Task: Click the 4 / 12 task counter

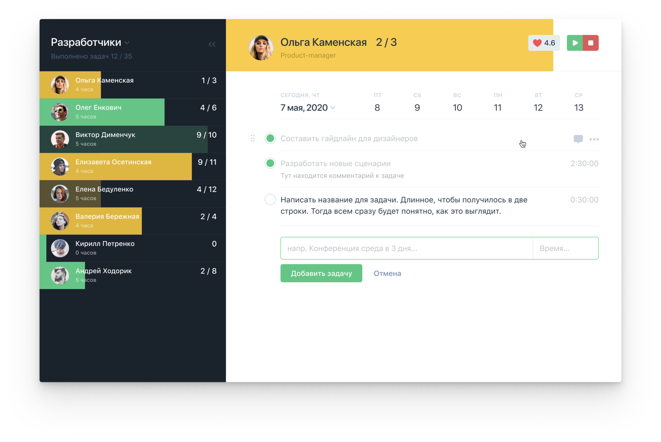Action: (x=207, y=189)
